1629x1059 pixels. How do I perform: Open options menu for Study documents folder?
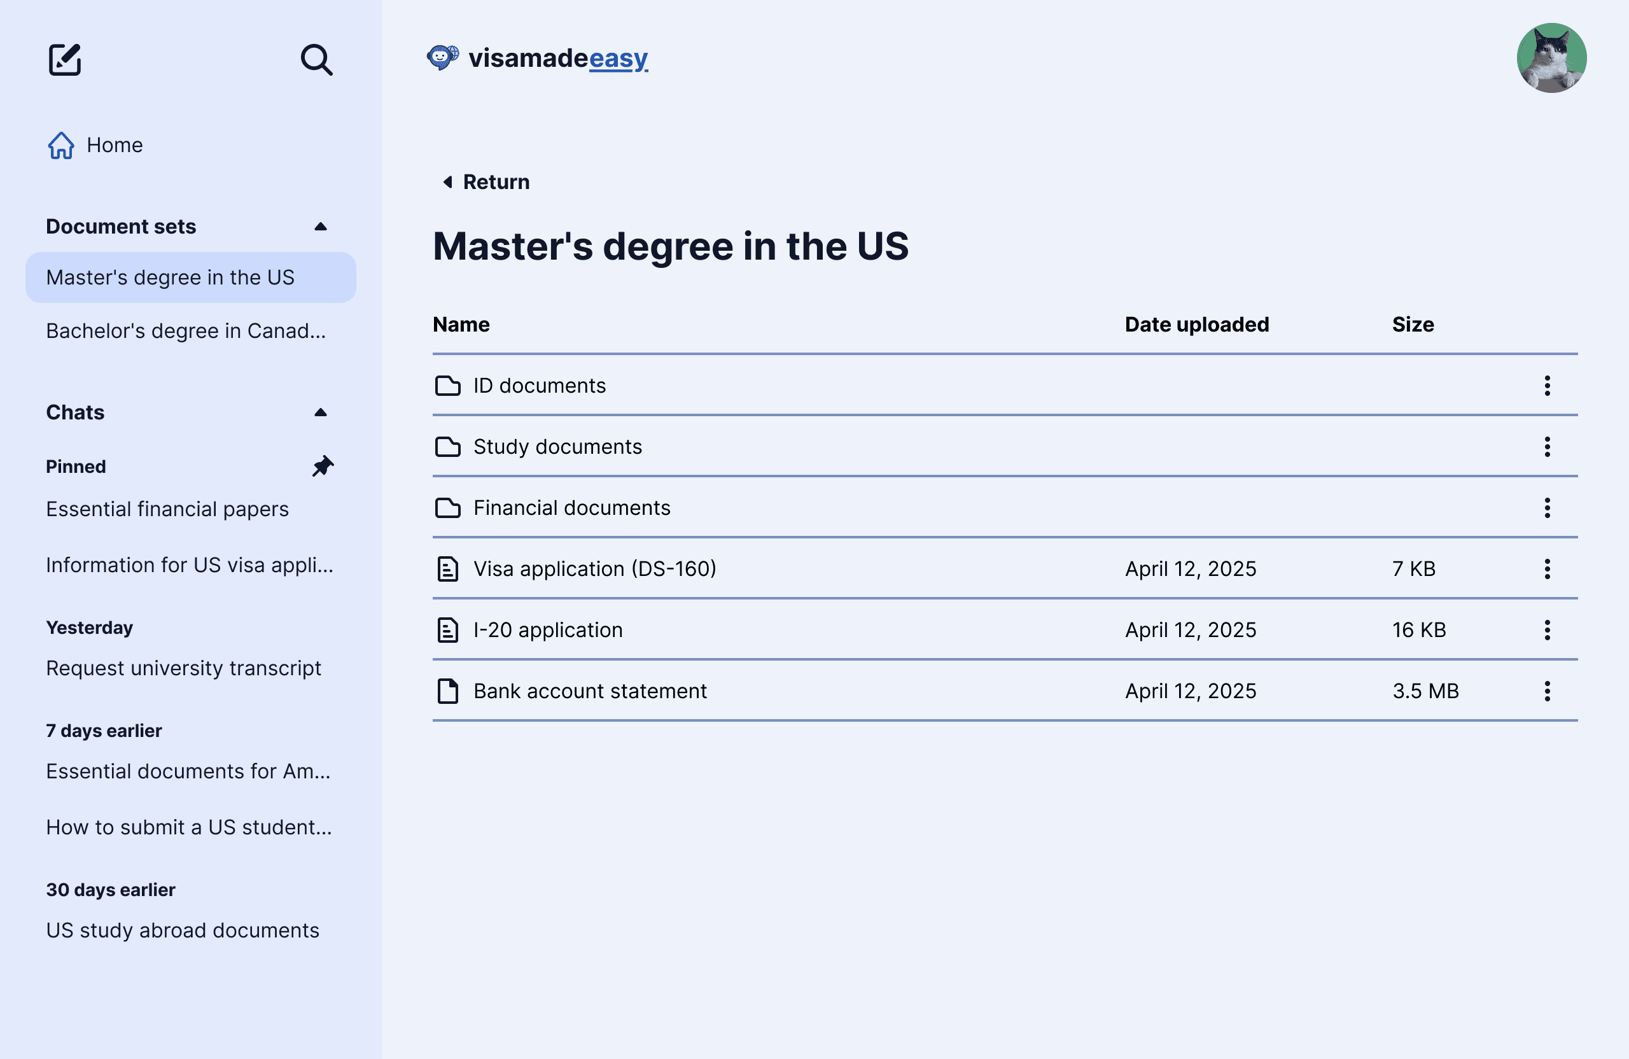[1547, 447]
